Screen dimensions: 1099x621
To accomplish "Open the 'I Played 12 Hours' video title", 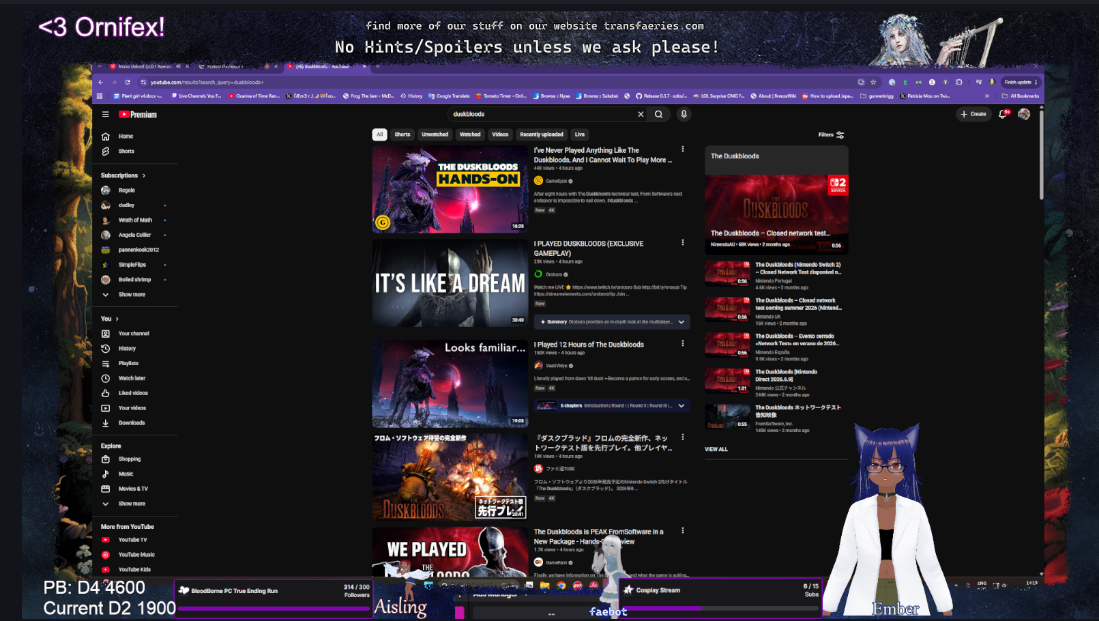I will point(589,345).
